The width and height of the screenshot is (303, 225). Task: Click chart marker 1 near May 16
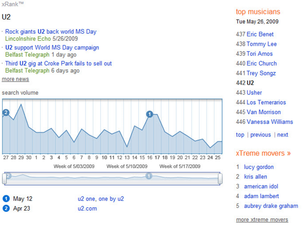pyautogui.click(x=149, y=114)
